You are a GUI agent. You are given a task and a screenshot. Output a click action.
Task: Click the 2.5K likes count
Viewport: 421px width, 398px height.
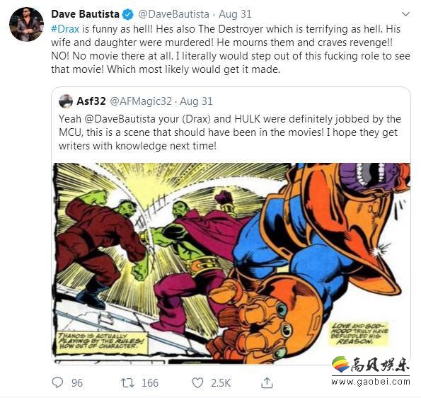tap(221, 383)
